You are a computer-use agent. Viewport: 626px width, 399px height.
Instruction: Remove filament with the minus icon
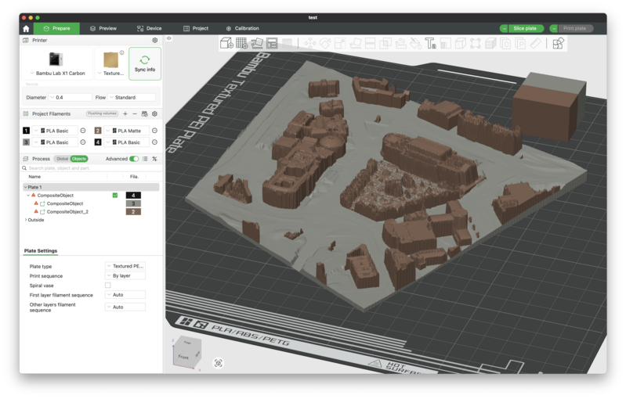coord(135,113)
